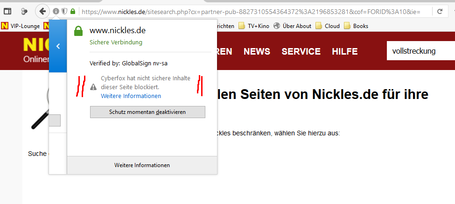Image resolution: width=455 pixels, height=204 pixels.
Task: Click the SERVICE navigation menu item
Action: pyautogui.click(x=301, y=51)
